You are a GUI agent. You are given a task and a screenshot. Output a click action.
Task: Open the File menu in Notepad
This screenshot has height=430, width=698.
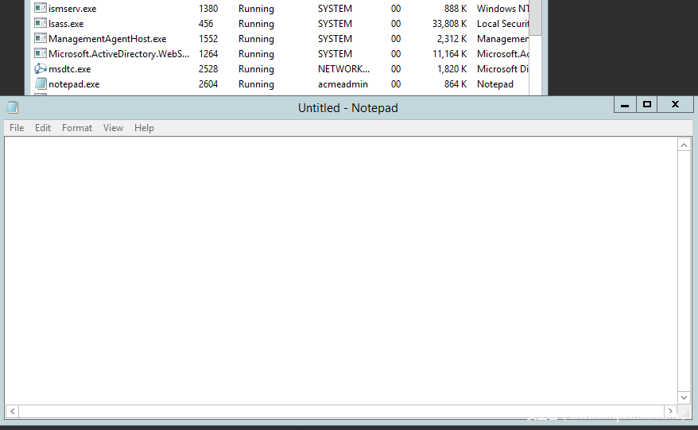pos(17,128)
